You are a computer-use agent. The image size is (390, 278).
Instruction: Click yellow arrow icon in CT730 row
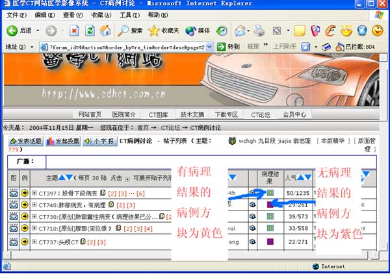(x=25, y=216)
